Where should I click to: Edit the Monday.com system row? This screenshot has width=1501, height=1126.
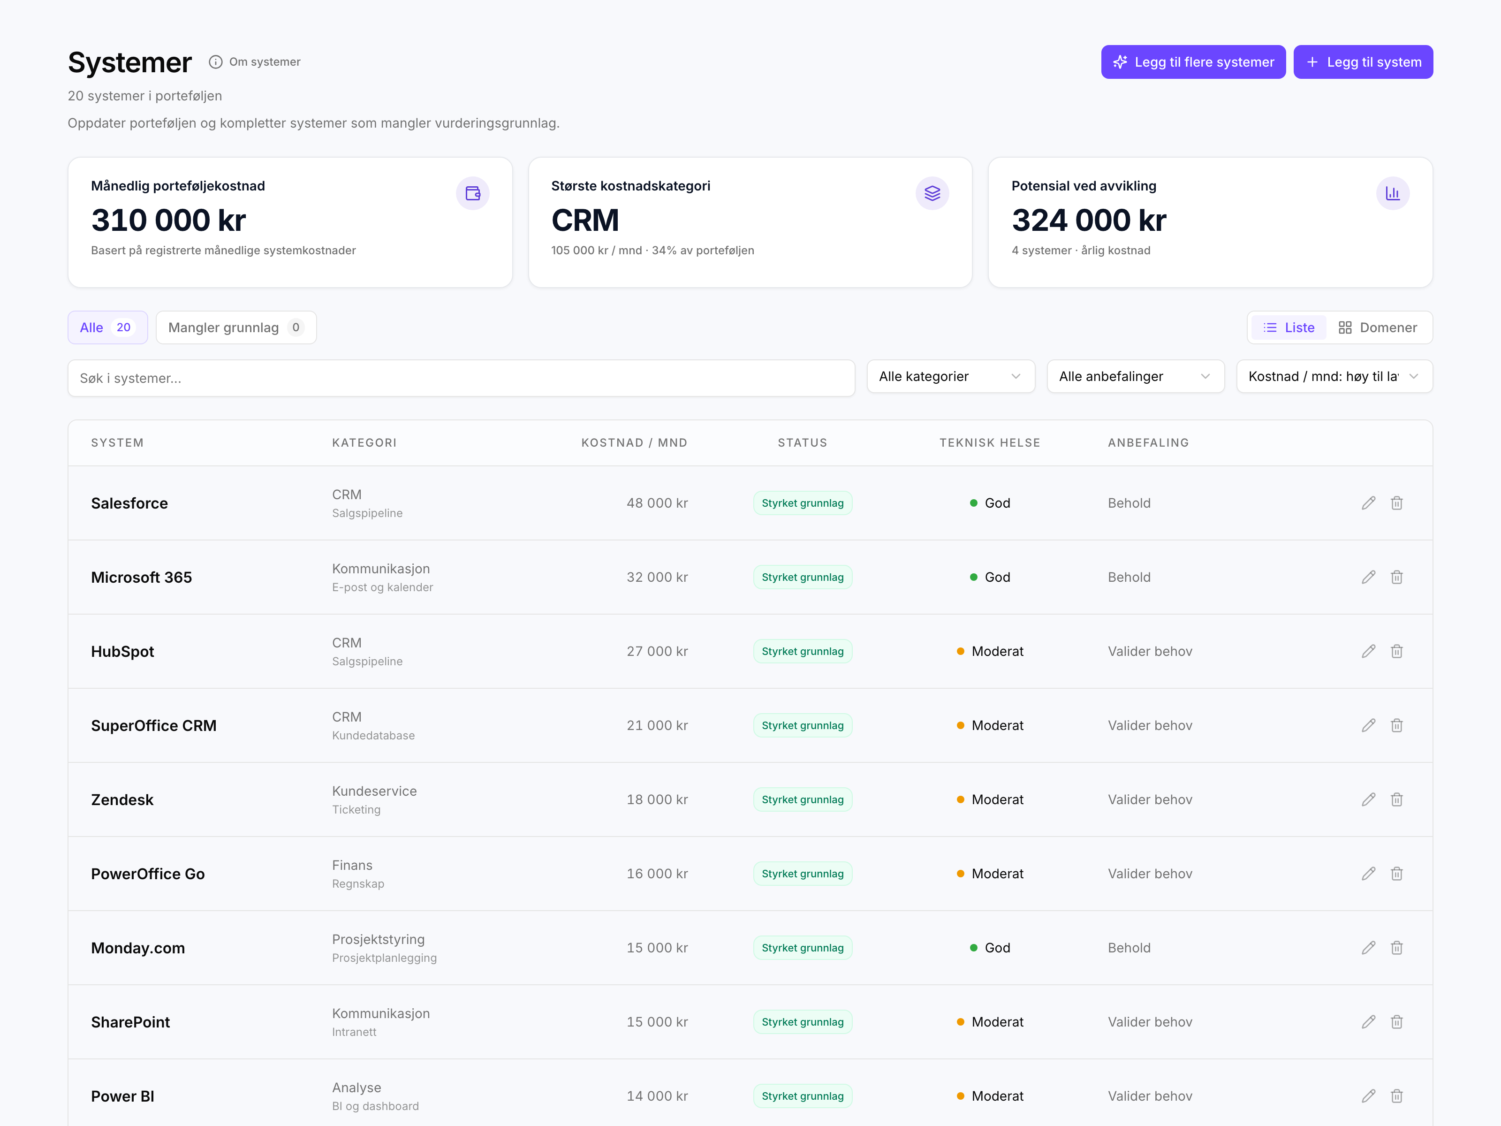1368,948
